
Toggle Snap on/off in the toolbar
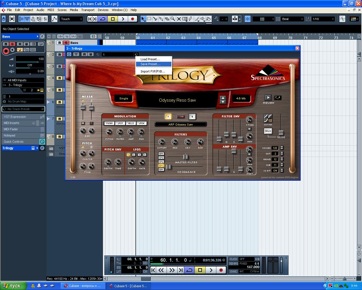(x=247, y=19)
